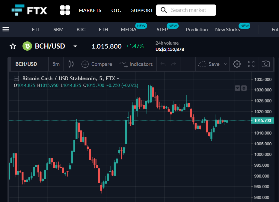
Task: Open chart settings gear icon
Action: [237, 64]
